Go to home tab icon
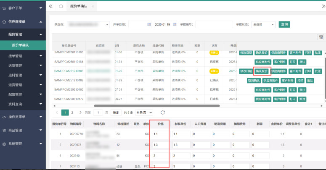Screen dimensions: 326x170 point(61,6)
